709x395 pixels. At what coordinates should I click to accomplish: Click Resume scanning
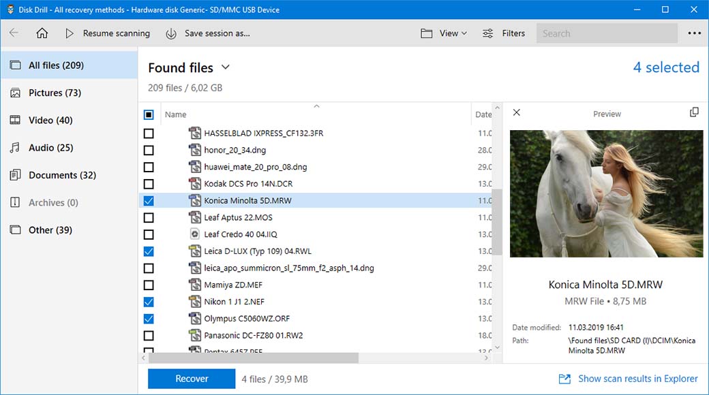[x=116, y=33]
